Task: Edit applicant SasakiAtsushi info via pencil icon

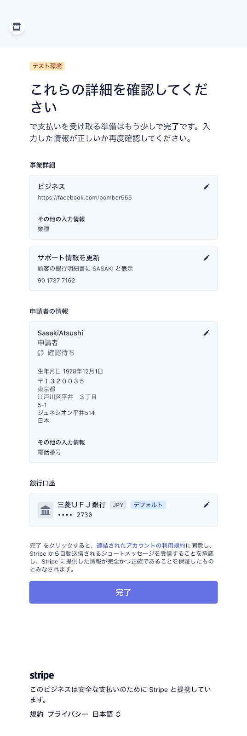Action: (x=207, y=333)
